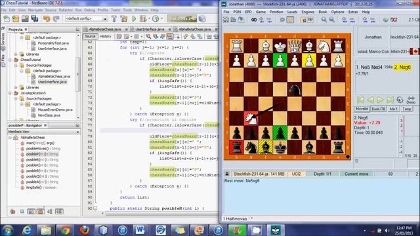
Task: Select kingSafe() method in Navigator
Action: point(41,187)
